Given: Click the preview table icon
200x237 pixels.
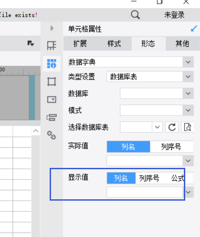Looking at the screenshot, I should [x=187, y=127].
